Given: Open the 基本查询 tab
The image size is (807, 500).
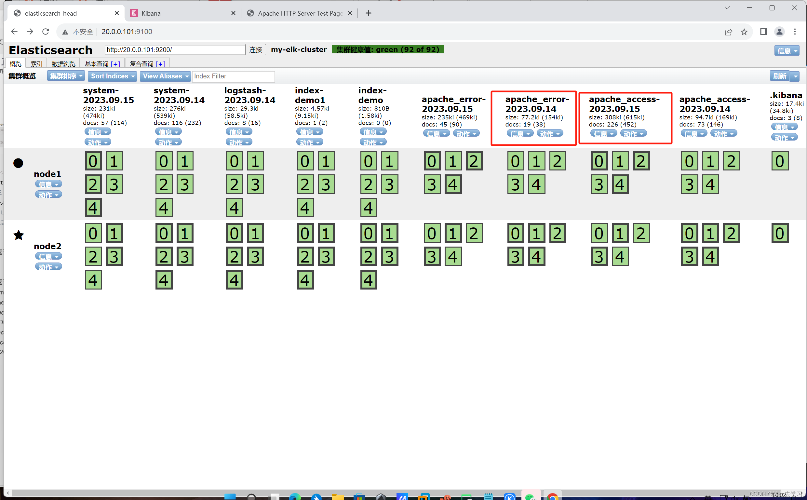Looking at the screenshot, I should tap(96, 63).
